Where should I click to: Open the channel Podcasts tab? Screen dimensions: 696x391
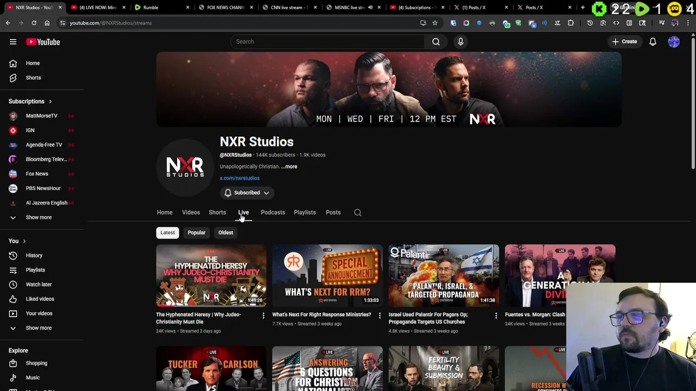click(272, 212)
